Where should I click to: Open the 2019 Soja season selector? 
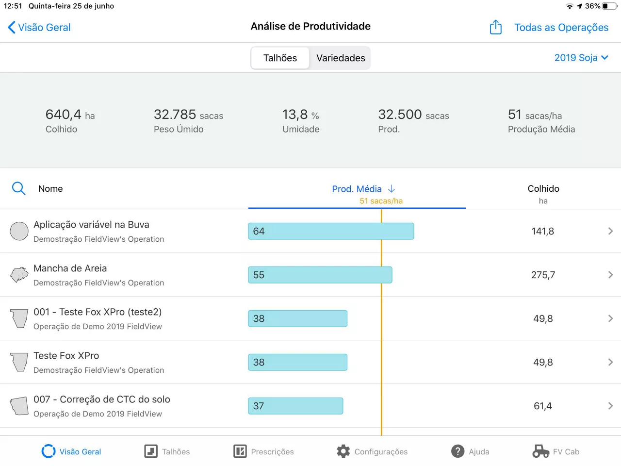coord(581,57)
